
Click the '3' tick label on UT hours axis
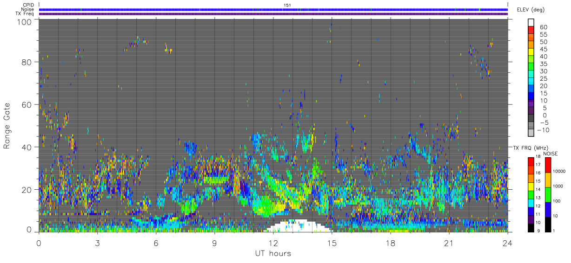click(x=97, y=243)
